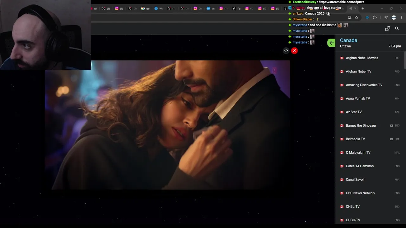Bookmark this page with the address bar star
The image size is (406, 228).
(357, 18)
